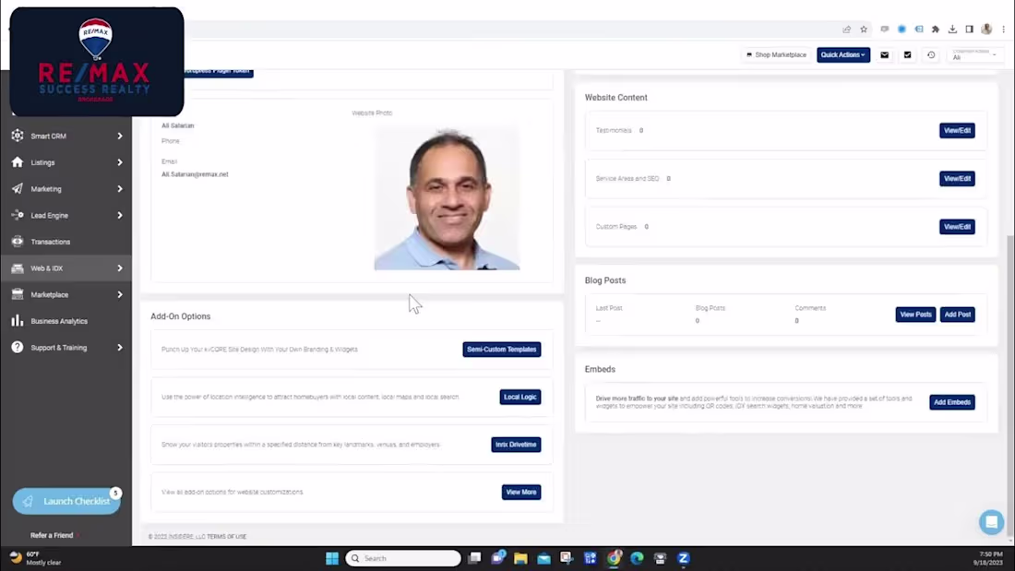
Task: Select the Zoom icon on the taskbar
Action: [x=683, y=558]
